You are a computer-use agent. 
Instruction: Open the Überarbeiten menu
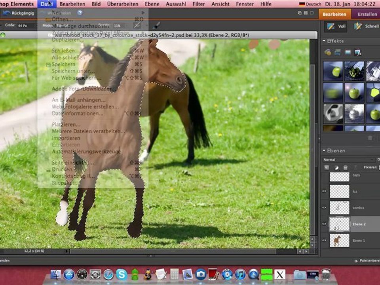tap(123, 4)
